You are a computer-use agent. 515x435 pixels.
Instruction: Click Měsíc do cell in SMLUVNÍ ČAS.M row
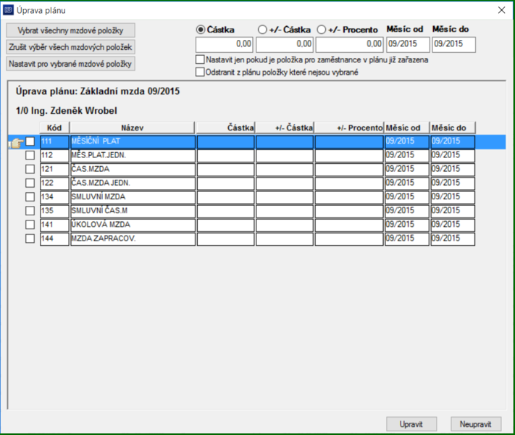[453, 211]
